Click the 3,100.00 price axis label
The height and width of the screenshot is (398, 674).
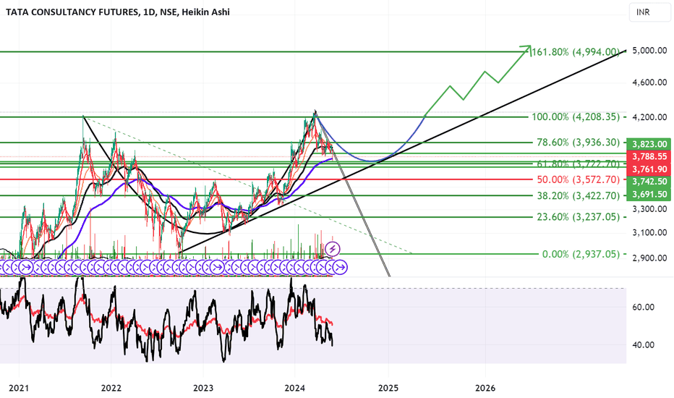pyautogui.click(x=649, y=233)
